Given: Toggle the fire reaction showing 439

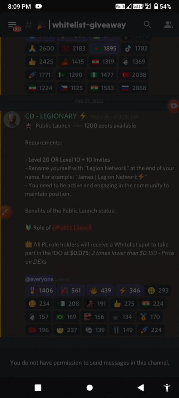Looking at the screenshot, I should (x=100, y=291).
